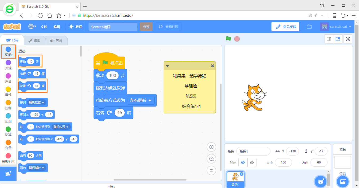The image size is (359, 188).
Task: Switch to small stage layout
Action: click(x=329, y=39)
